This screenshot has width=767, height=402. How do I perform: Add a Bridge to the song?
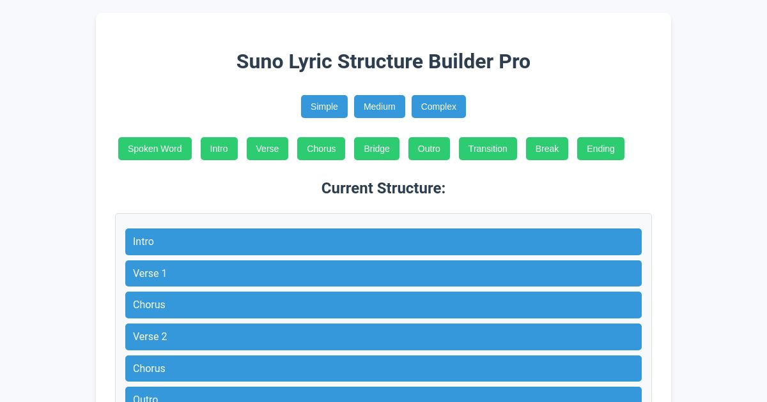[376, 149]
